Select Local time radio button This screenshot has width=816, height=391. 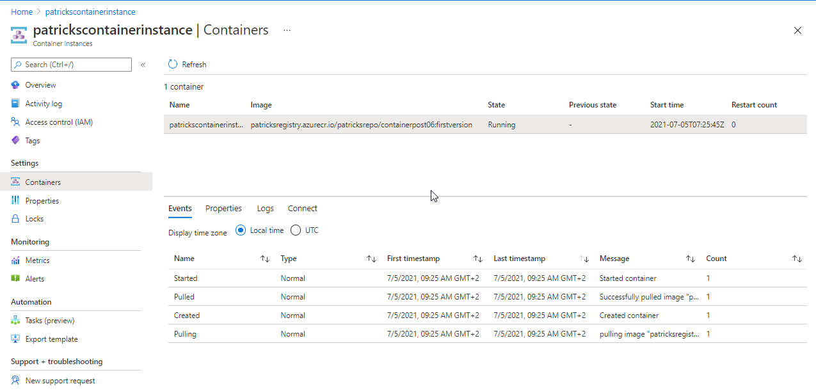pyautogui.click(x=241, y=230)
